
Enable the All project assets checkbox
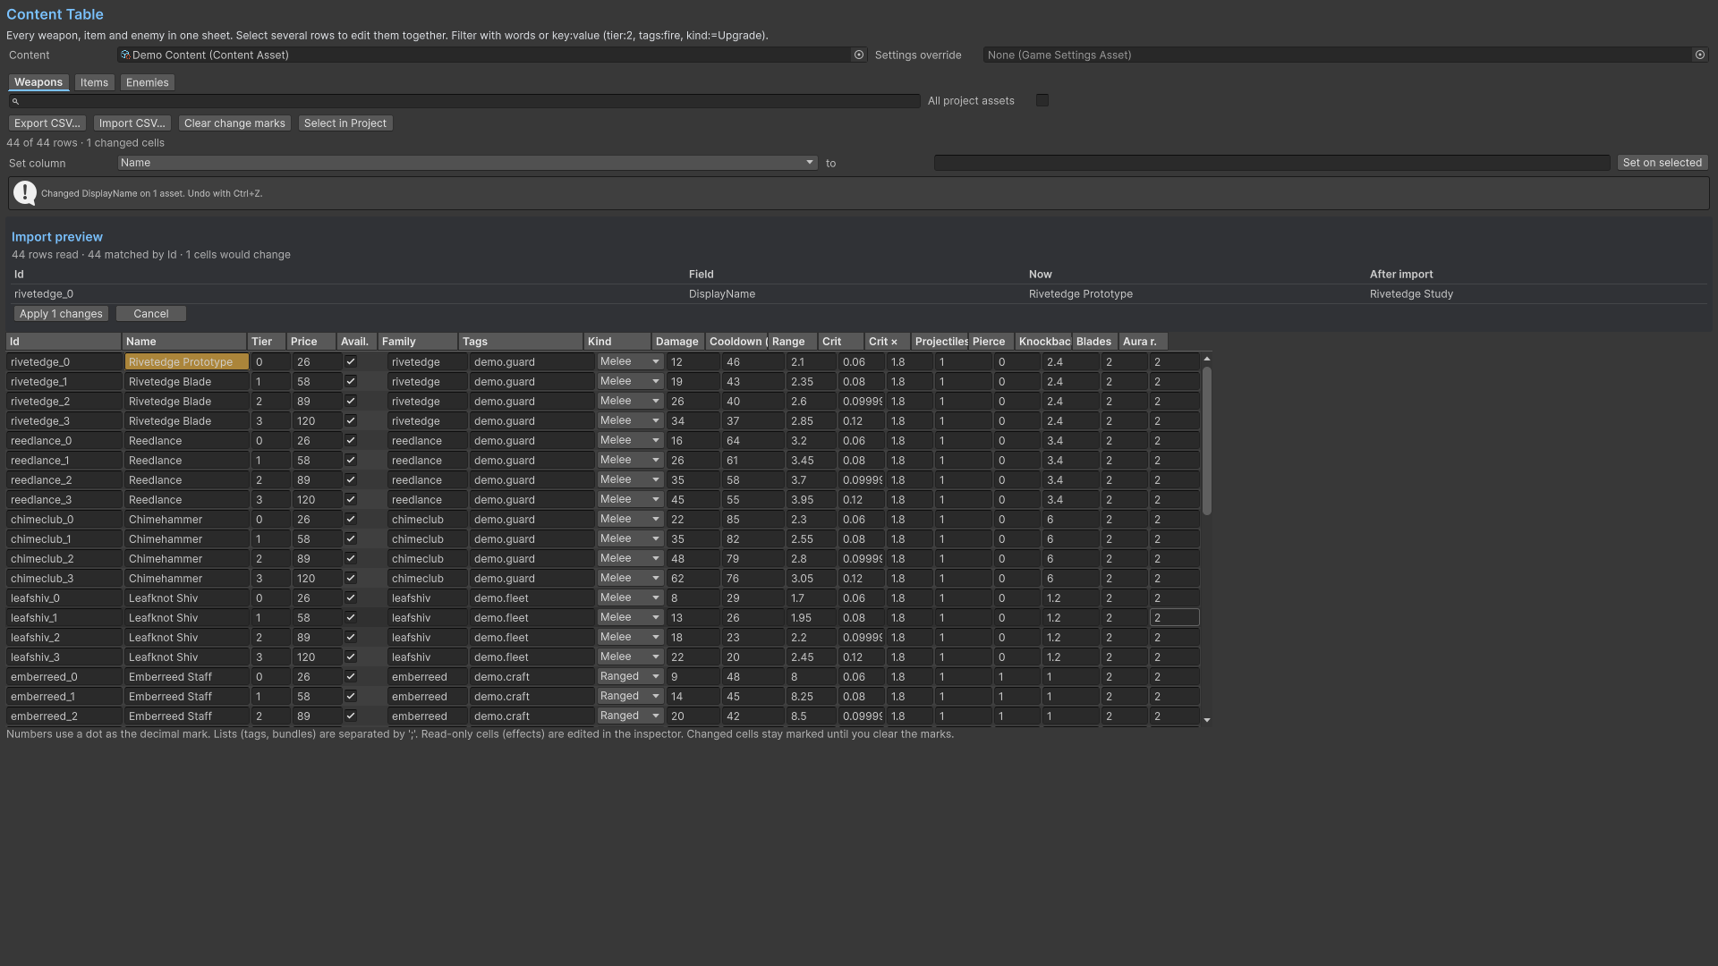tap(1042, 100)
